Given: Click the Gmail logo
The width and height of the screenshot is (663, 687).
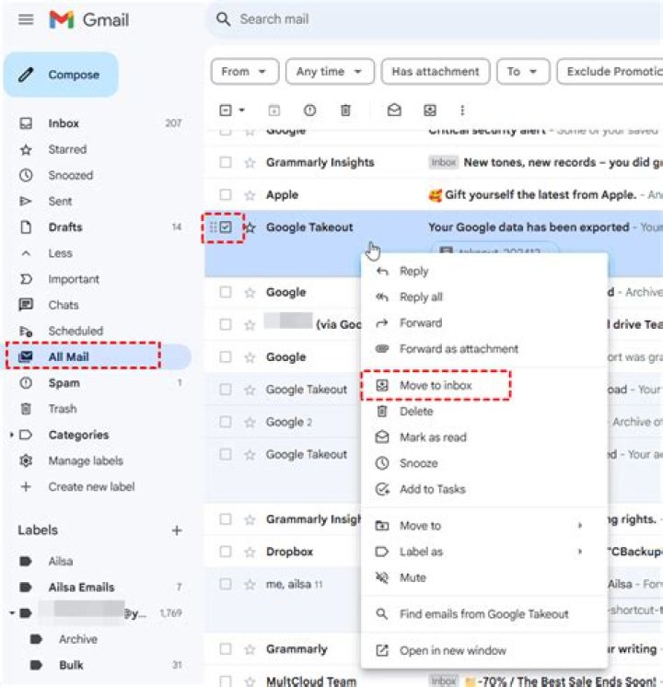Looking at the screenshot, I should tap(89, 19).
